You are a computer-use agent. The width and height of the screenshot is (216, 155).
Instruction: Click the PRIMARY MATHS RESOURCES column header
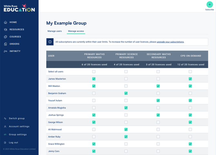(x=94, y=56)
